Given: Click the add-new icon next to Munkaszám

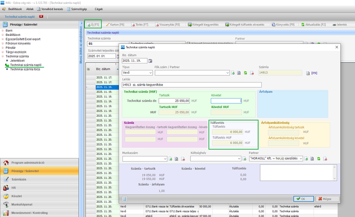Looking at the screenshot, I should (170, 158).
